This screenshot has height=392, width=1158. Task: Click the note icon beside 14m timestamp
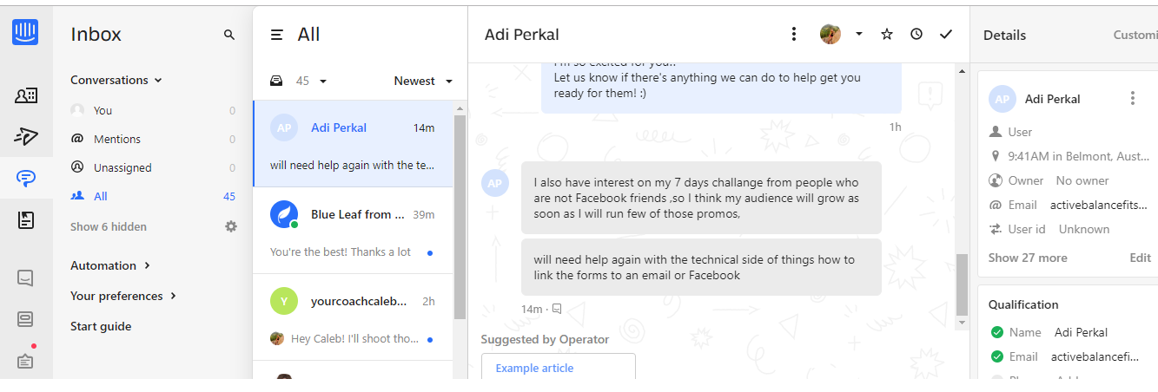557,309
